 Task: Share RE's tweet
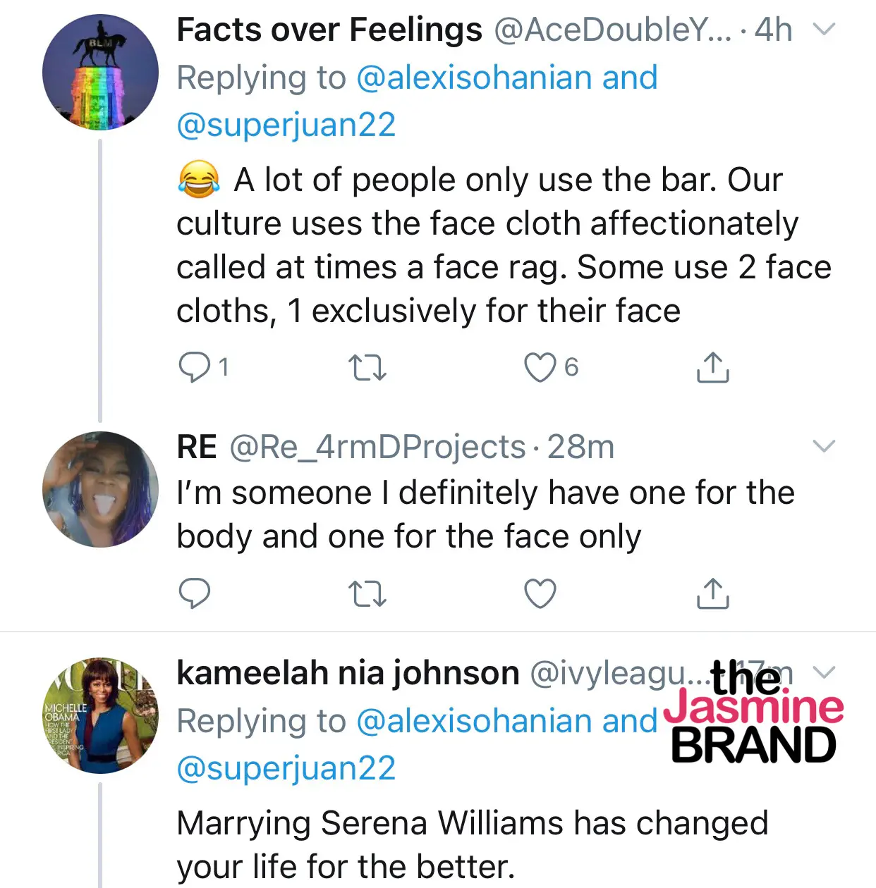pos(712,593)
